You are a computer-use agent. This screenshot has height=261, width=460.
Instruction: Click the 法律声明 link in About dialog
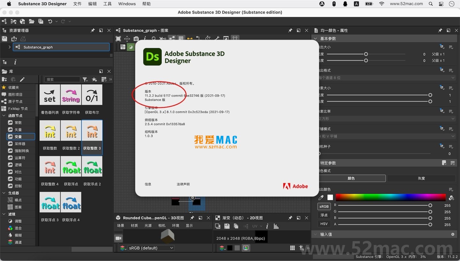[183, 184]
